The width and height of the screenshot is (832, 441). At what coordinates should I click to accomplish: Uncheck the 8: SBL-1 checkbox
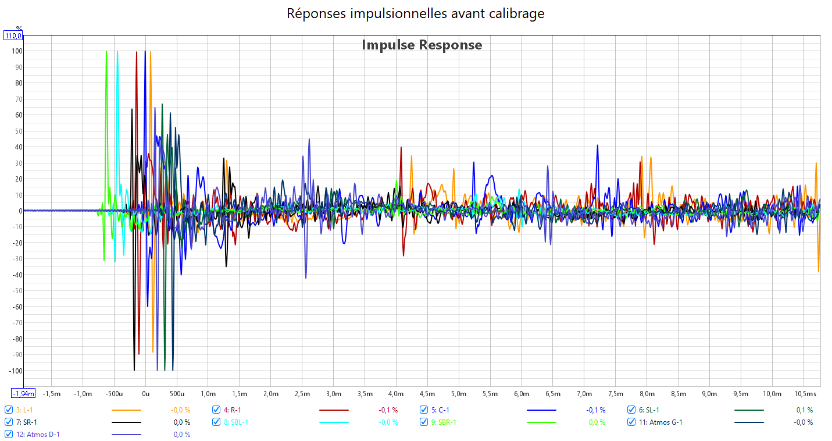tap(216, 422)
